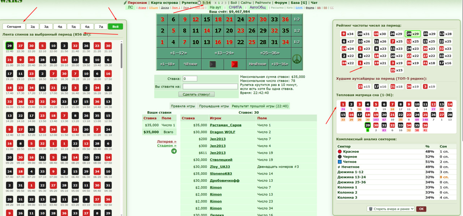Open Правила игры tab
This screenshot has width=463, height=216.
[183, 106]
